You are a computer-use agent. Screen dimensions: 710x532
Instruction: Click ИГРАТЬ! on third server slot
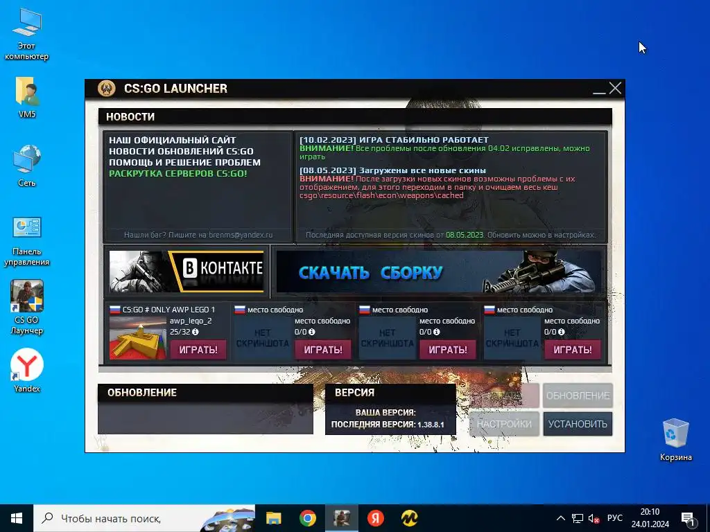[448, 350]
